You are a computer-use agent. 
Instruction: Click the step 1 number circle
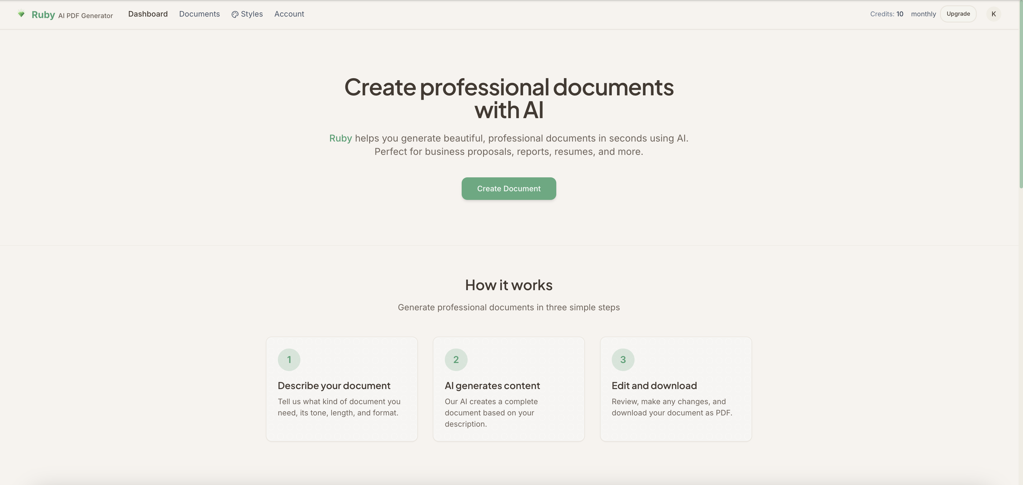pyautogui.click(x=289, y=359)
